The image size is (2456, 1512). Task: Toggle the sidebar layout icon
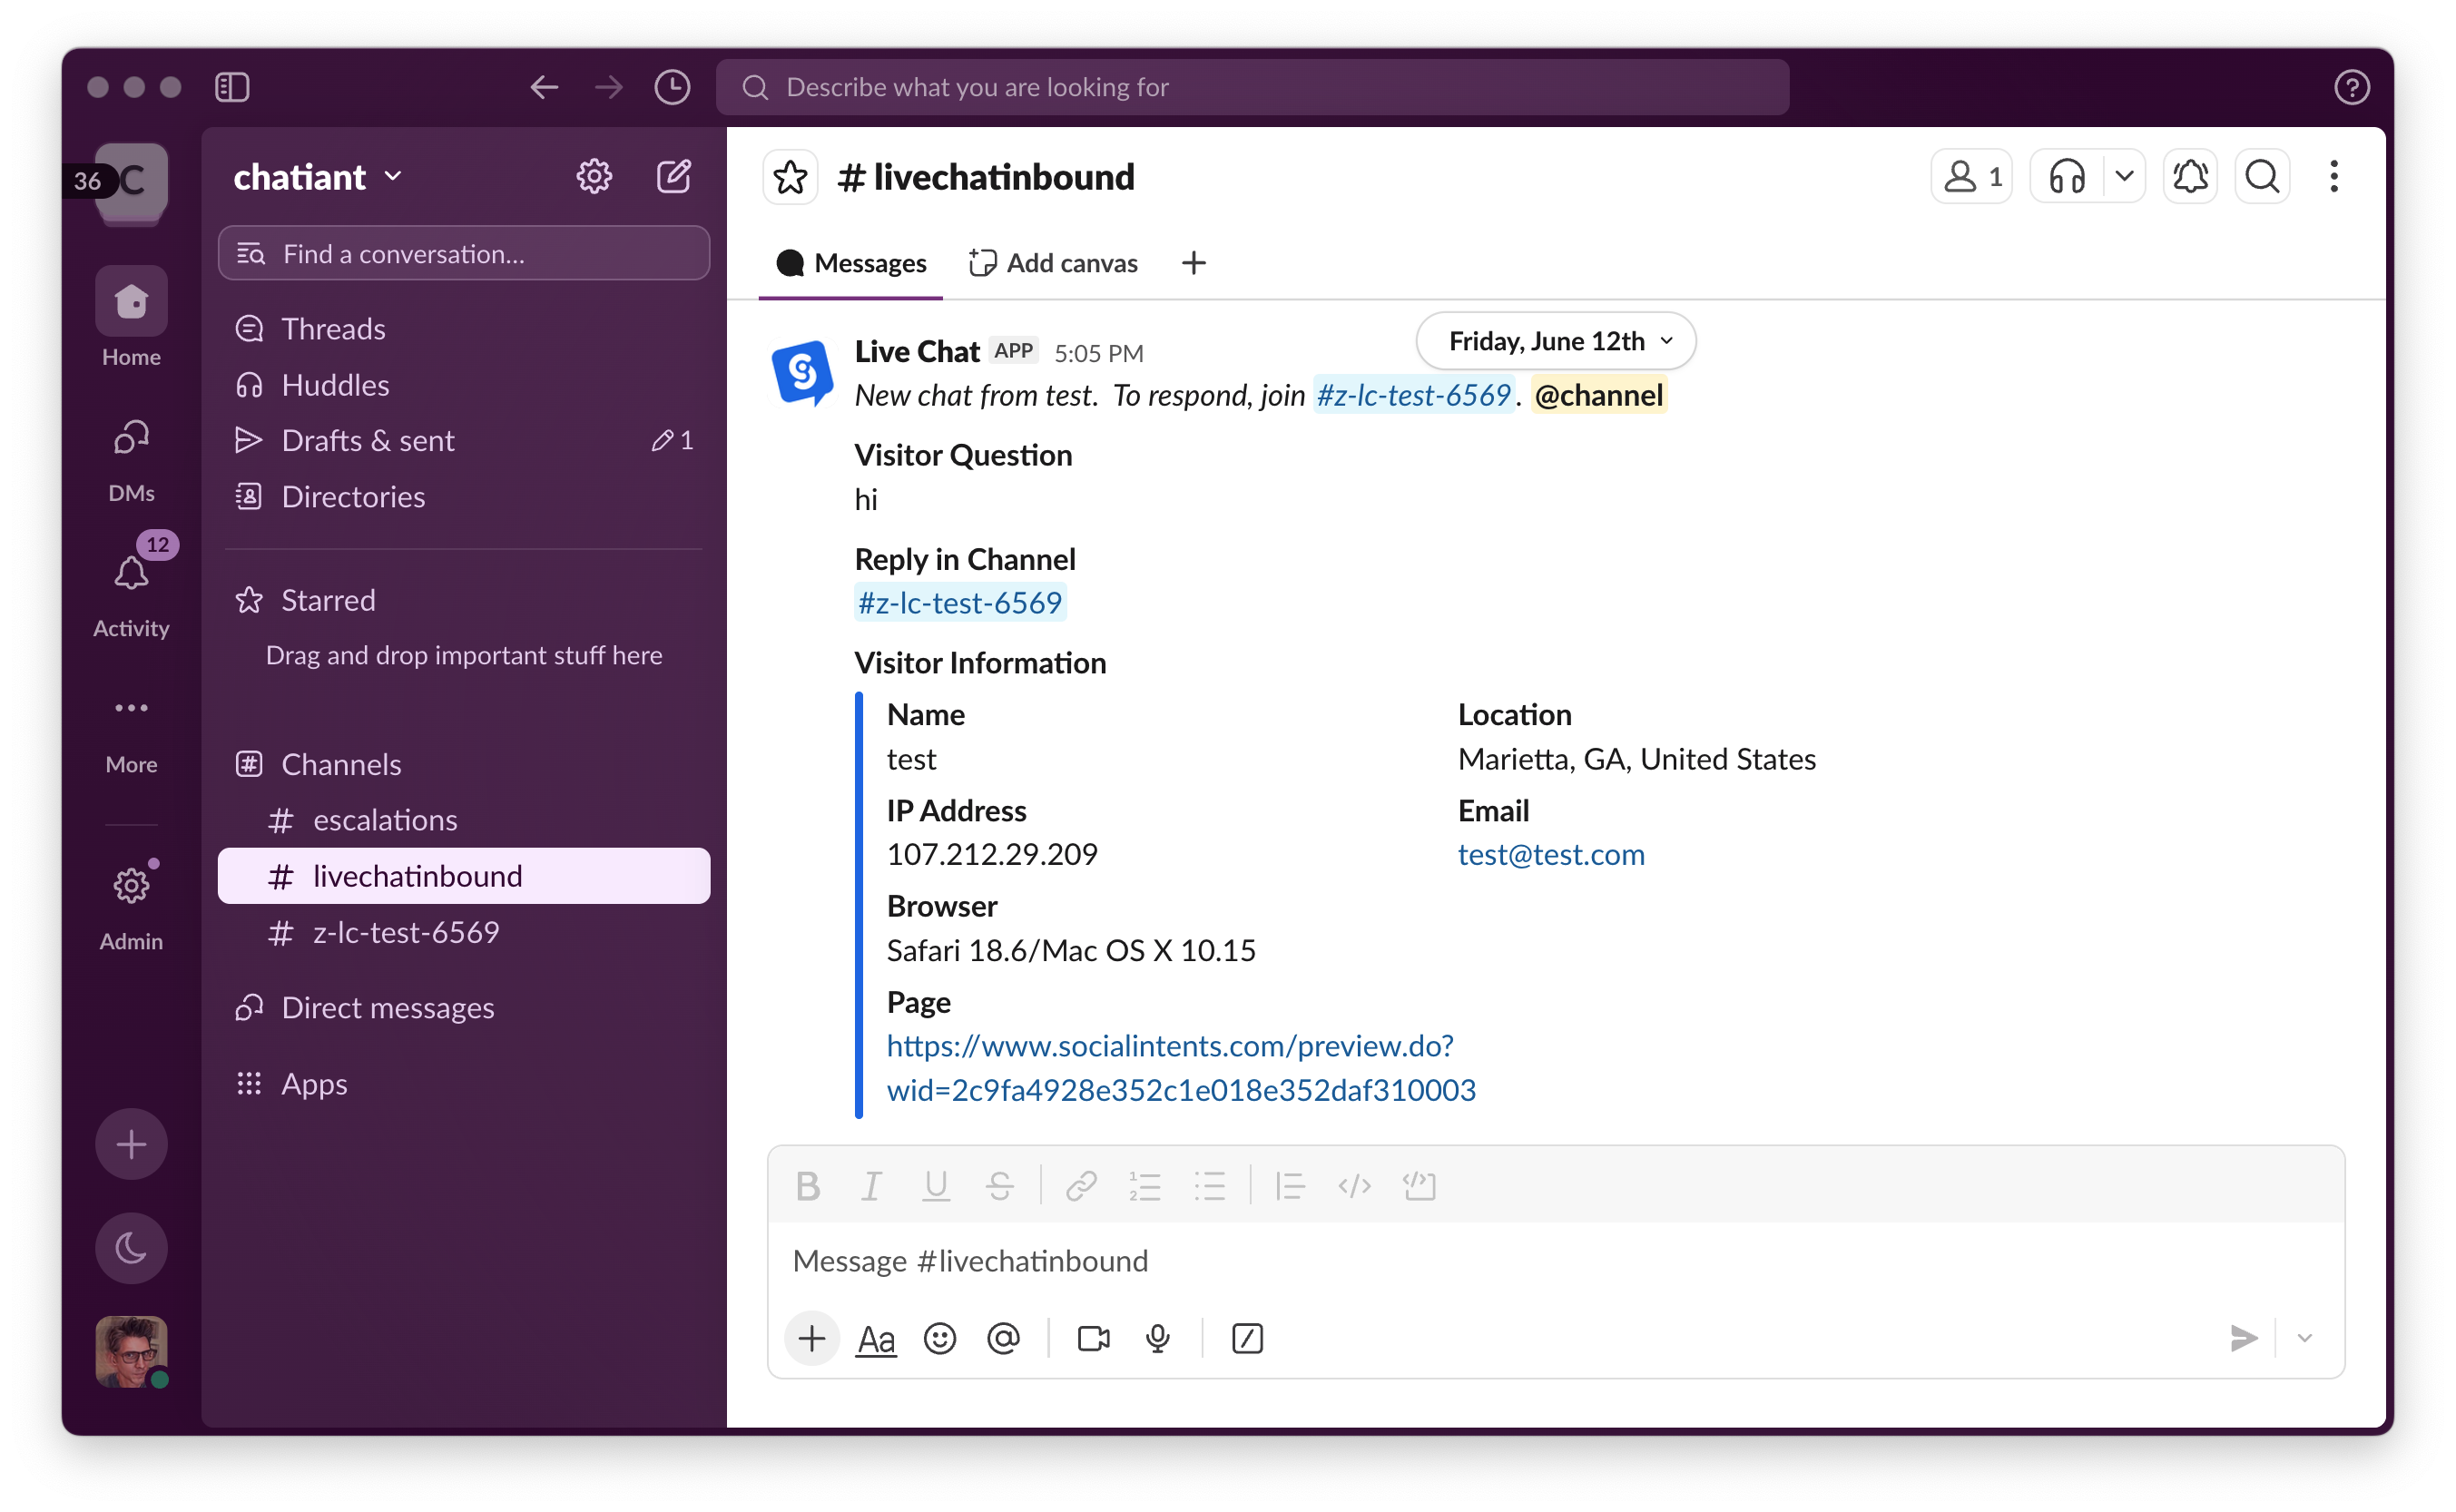[x=232, y=87]
